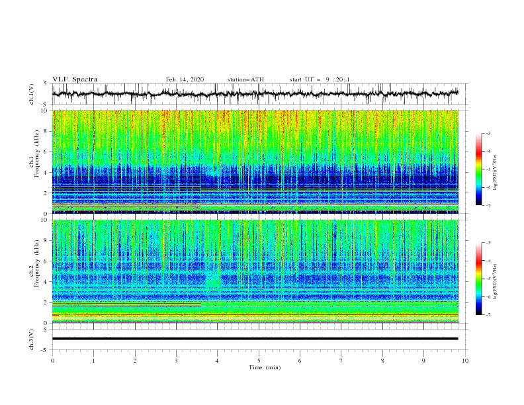The width and height of the screenshot is (524, 405).
Task: Click the "ch.2 Frequency (kHz)" axis label
Action: click(34, 263)
